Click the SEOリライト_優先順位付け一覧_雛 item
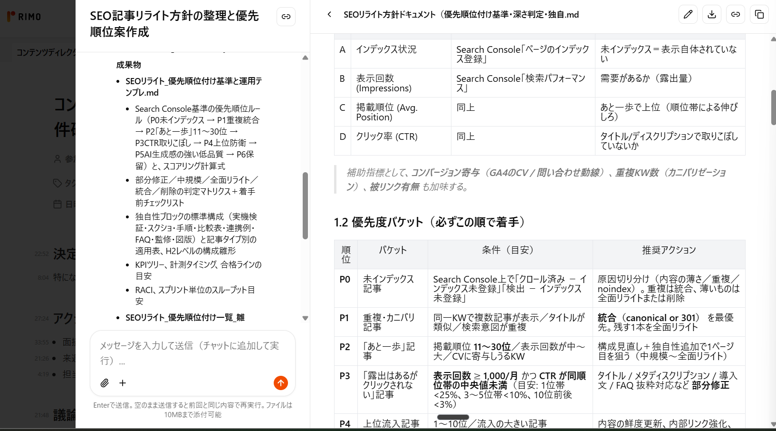This screenshot has height=431, width=776. (185, 317)
